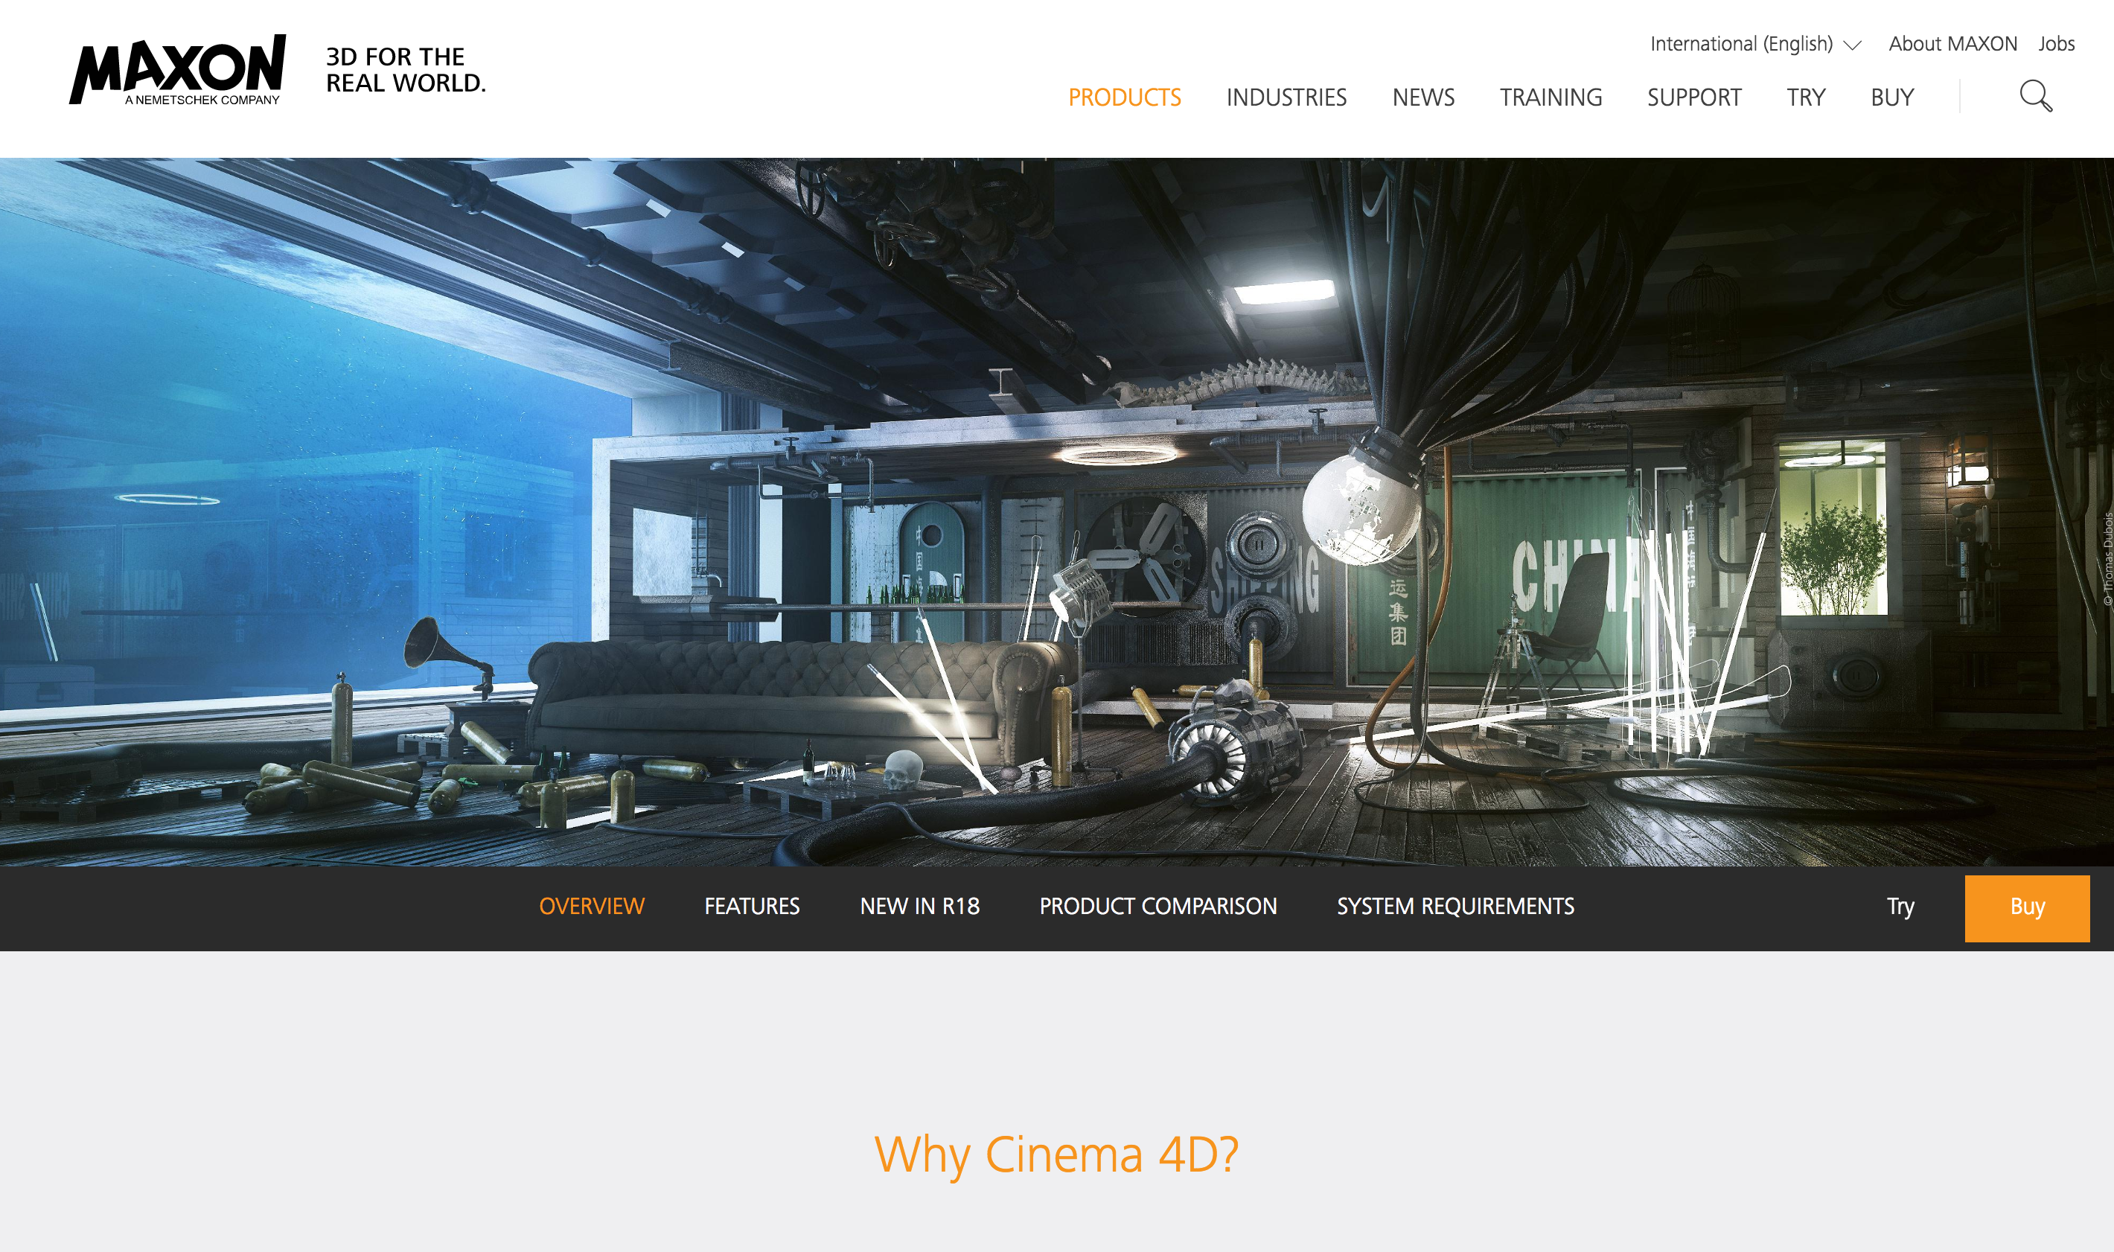Visit the Jobs link
This screenshot has width=2114, height=1252.
(2056, 44)
